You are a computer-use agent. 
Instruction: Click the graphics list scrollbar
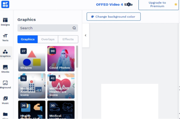[x=77, y=57]
